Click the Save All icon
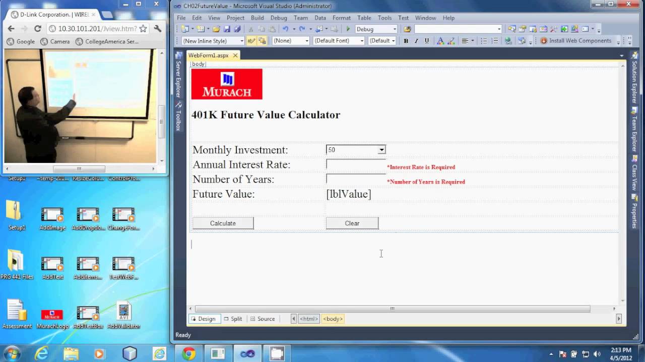This screenshot has width=645, height=362. click(x=237, y=29)
